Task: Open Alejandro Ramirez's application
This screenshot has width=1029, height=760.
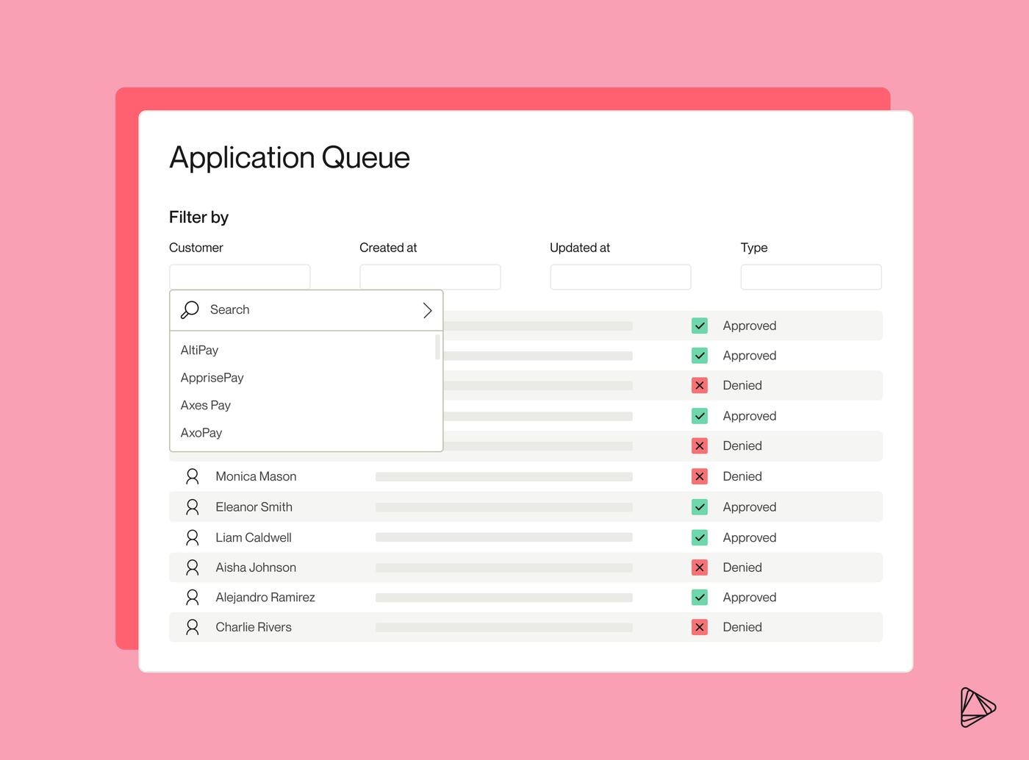Action: click(265, 598)
